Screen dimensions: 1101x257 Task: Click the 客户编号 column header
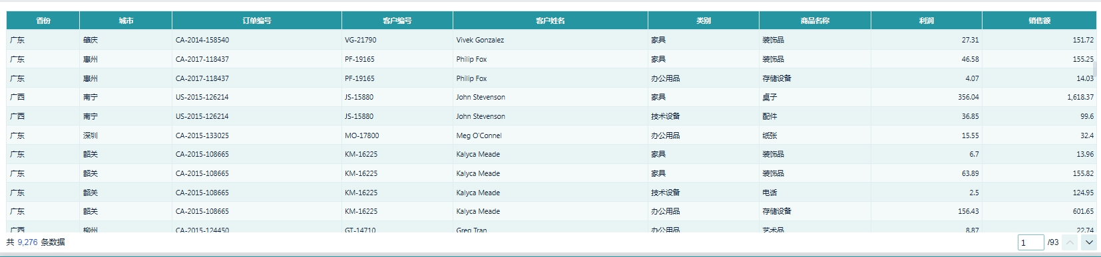coord(397,21)
